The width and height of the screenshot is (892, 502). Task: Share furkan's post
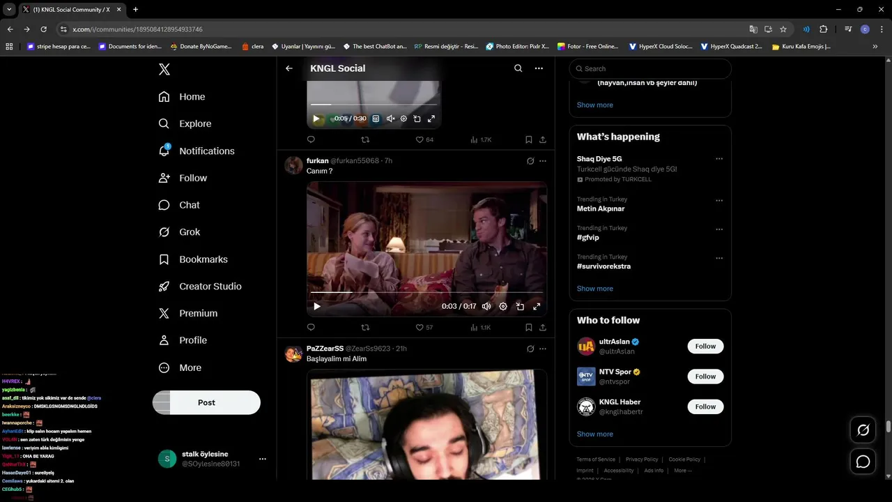(x=543, y=327)
